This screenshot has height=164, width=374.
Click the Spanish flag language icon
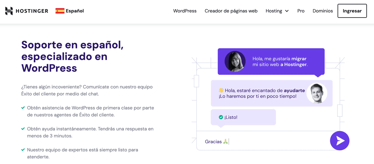(x=60, y=11)
